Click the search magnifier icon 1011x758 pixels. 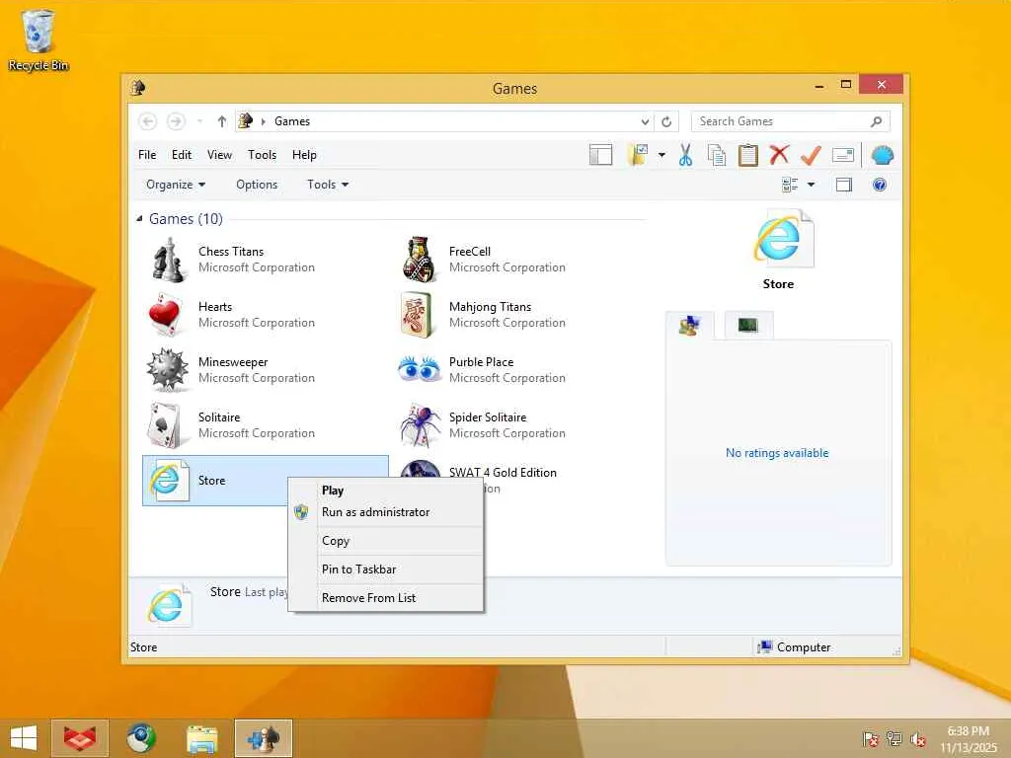pyautogui.click(x=877, y=121)
